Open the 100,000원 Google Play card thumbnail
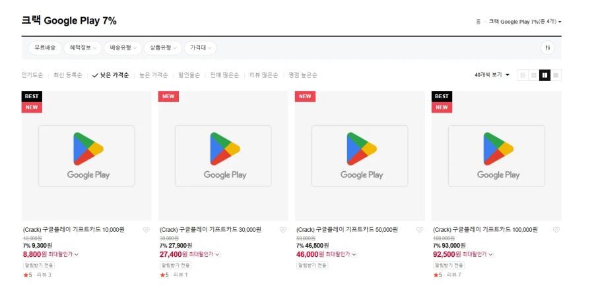 [496, 155]
